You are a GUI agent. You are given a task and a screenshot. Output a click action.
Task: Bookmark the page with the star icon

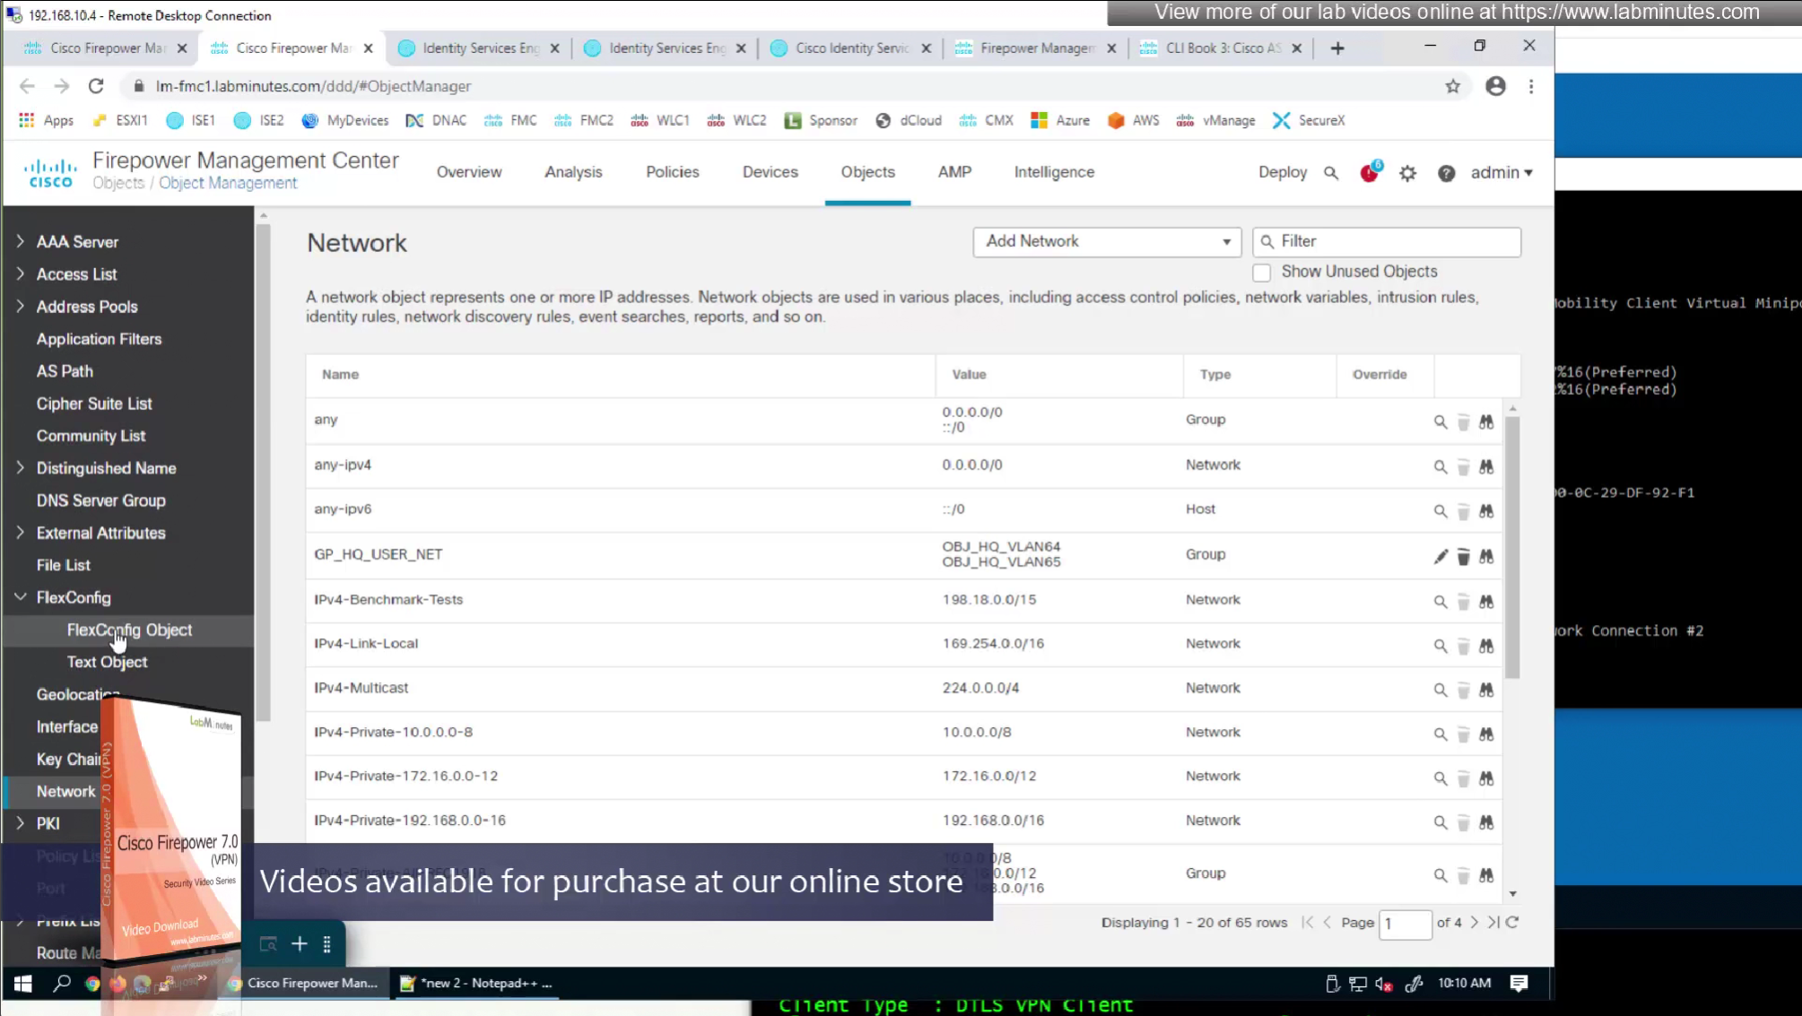pos(1452,86)
